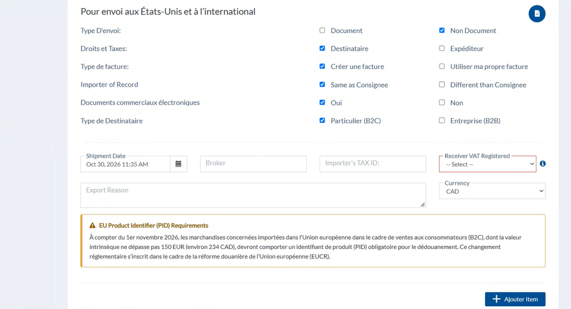This screenshot has width=571, height=309.
Task: Uncheck the Non Document checkbox
Action: pyautogui.click(x=442, y=30)
